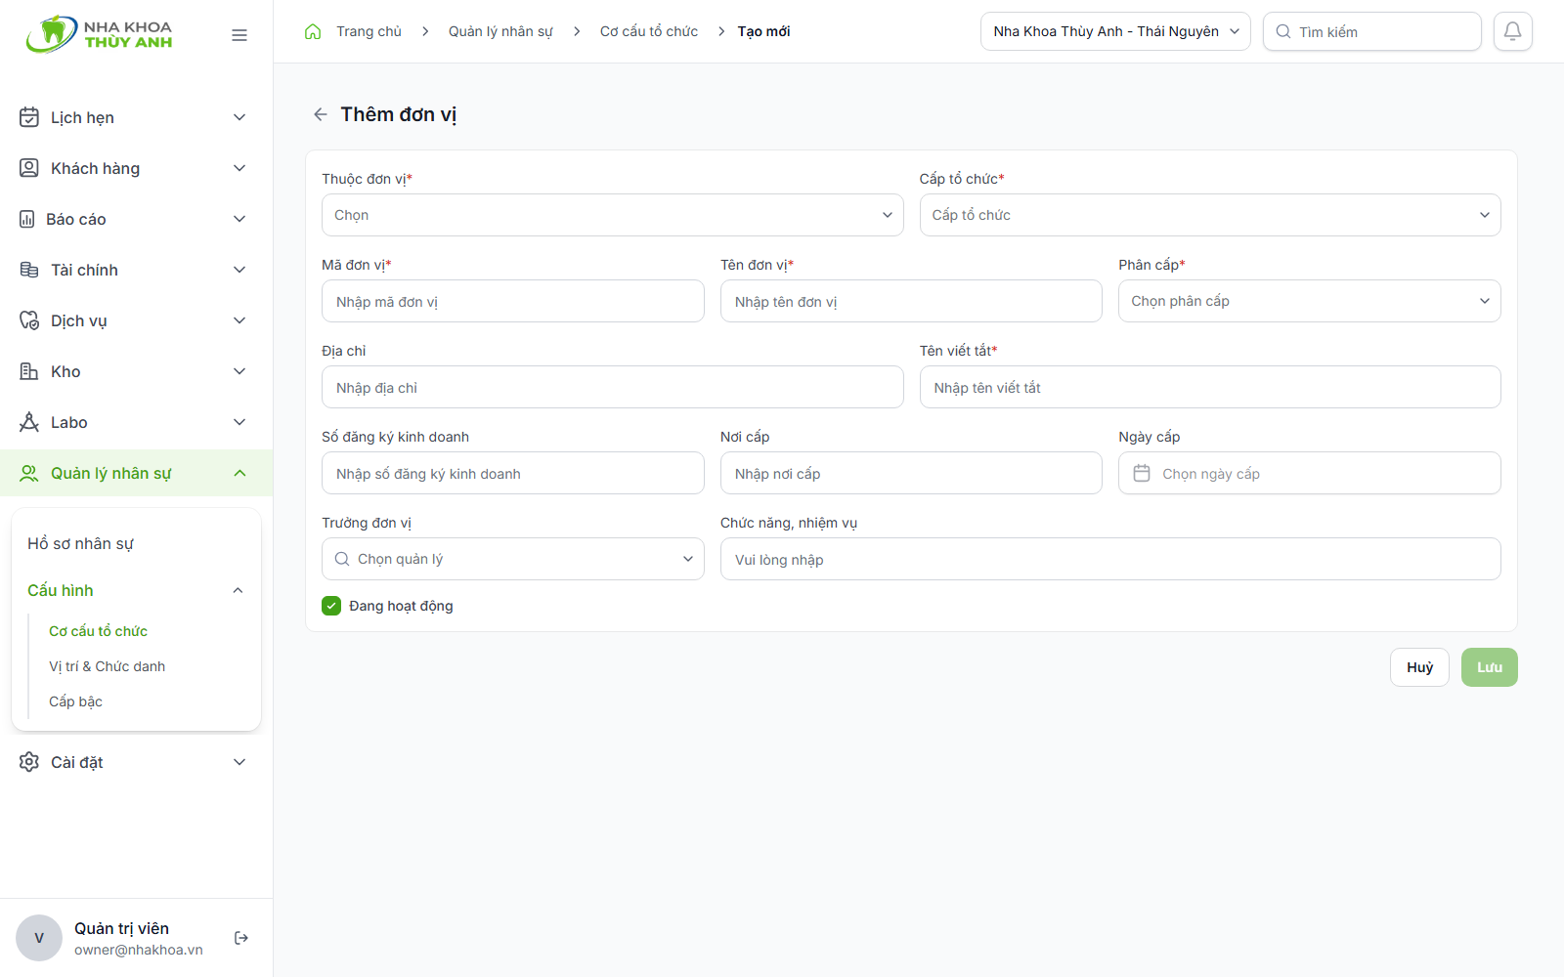Click the Cài đặt gear icon
Image resolution: width=1564 pixels, height=977 pixels.
click(x=29, y=762)
